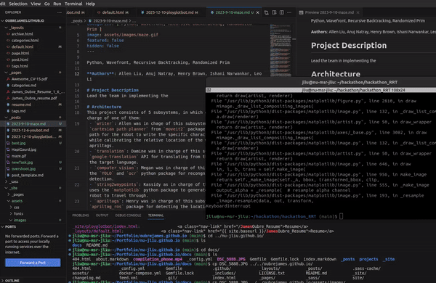
Task: Click the Forward a Port button
Action: pyautogui.click(x=33, y=263)
